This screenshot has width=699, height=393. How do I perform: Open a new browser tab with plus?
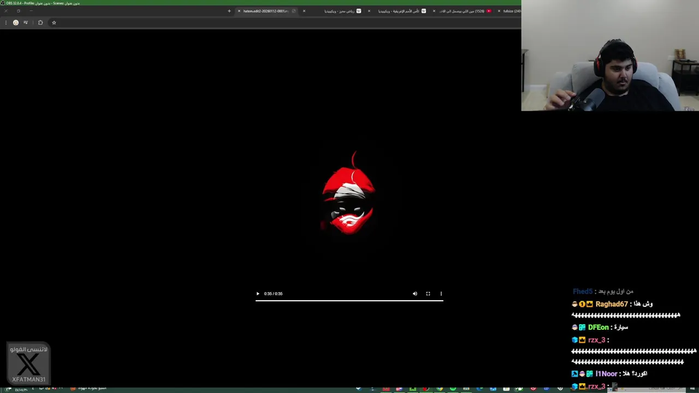click(x=229, y=11)
